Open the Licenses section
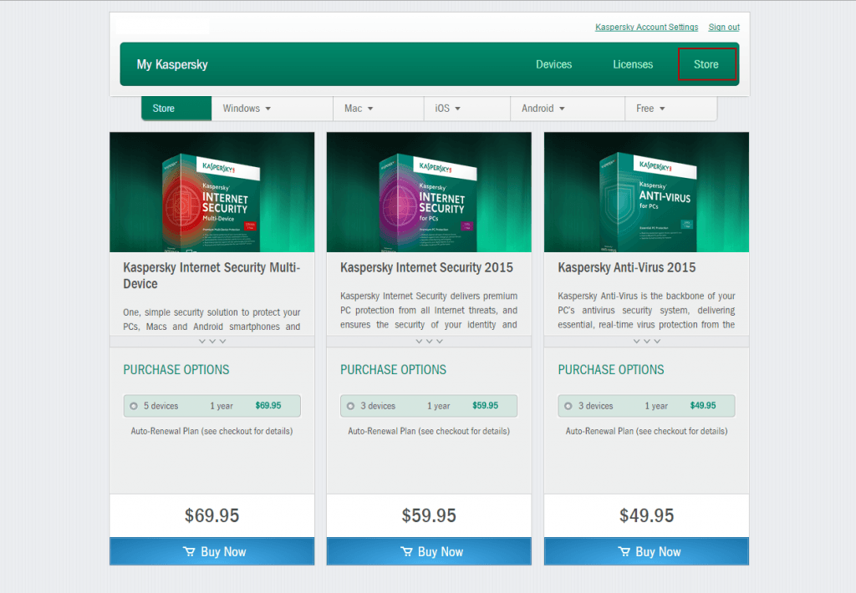Viewport: 856px width, 593px height. [633, 64]
